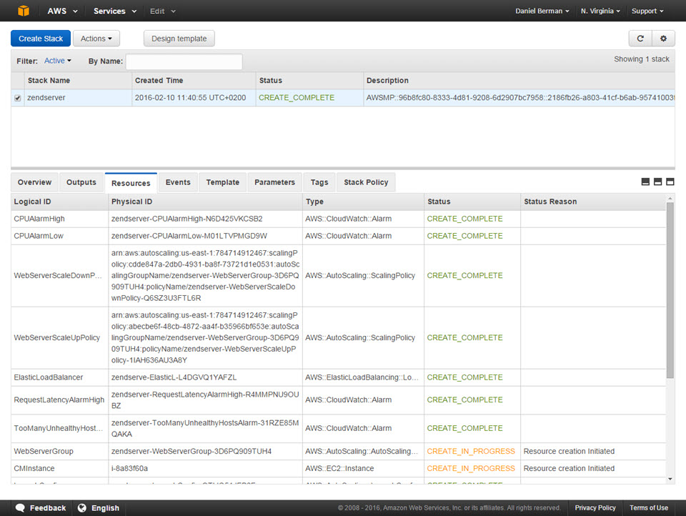Open the Edit dropdown
This screenshot has height=516, width=686.
(x=162, y=11)
